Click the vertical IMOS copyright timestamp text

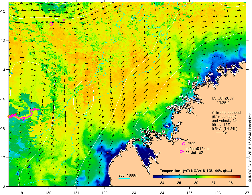click(250, 147)
